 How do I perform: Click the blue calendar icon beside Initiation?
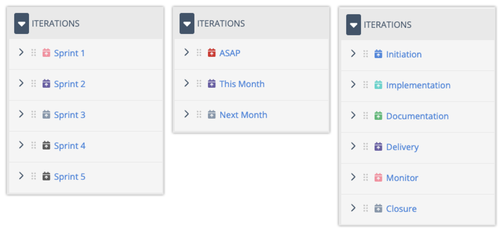378,54
